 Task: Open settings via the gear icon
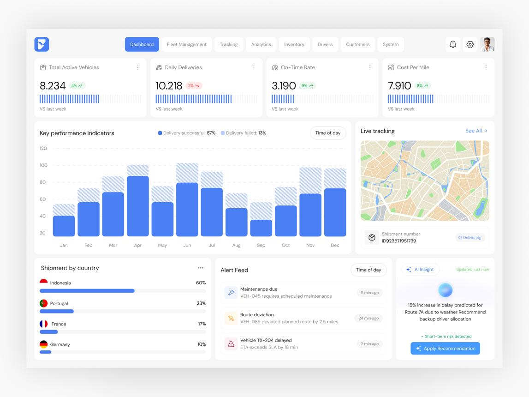click(x=470, y=44)
